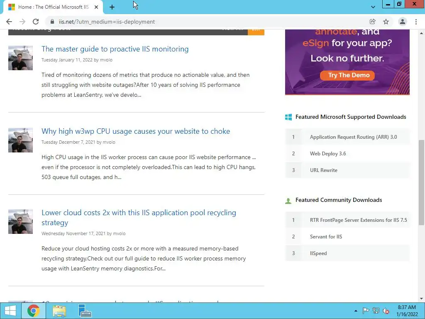Open Servant for IIS download
425x319 pixels.
pyautogui.click(x=326, y=236)
